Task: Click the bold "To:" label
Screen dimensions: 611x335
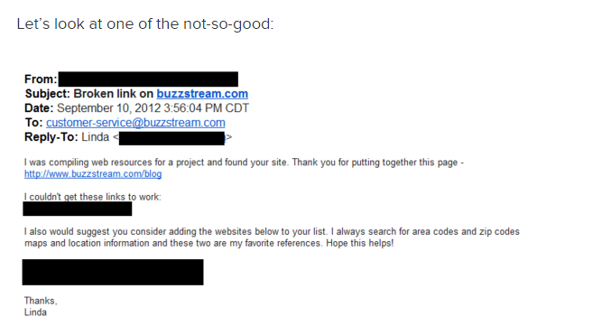Action: point(34,123)
